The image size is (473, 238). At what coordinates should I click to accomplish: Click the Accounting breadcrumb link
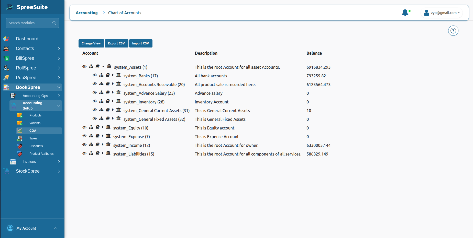click(87, 13)
